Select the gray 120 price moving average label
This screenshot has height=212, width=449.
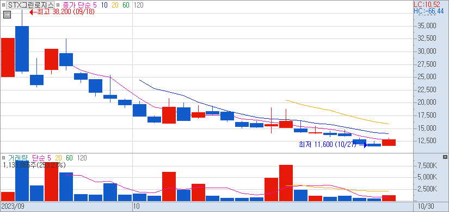click(x=139, y=5)
